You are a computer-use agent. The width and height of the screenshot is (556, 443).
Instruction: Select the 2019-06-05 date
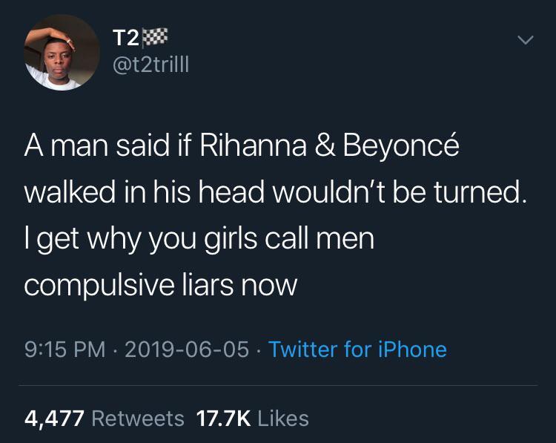tap(188, 349)
